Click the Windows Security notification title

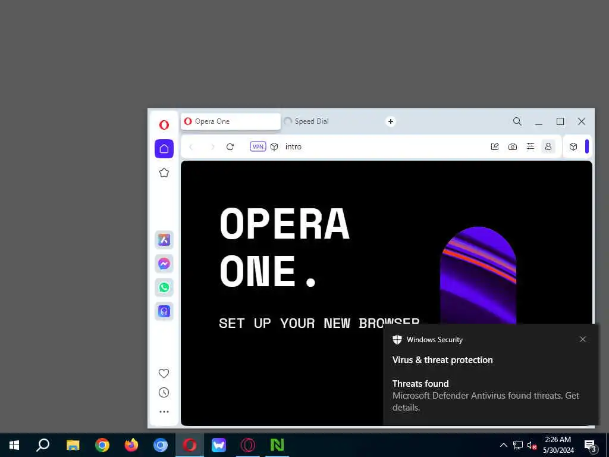click(x=434, y=340)
